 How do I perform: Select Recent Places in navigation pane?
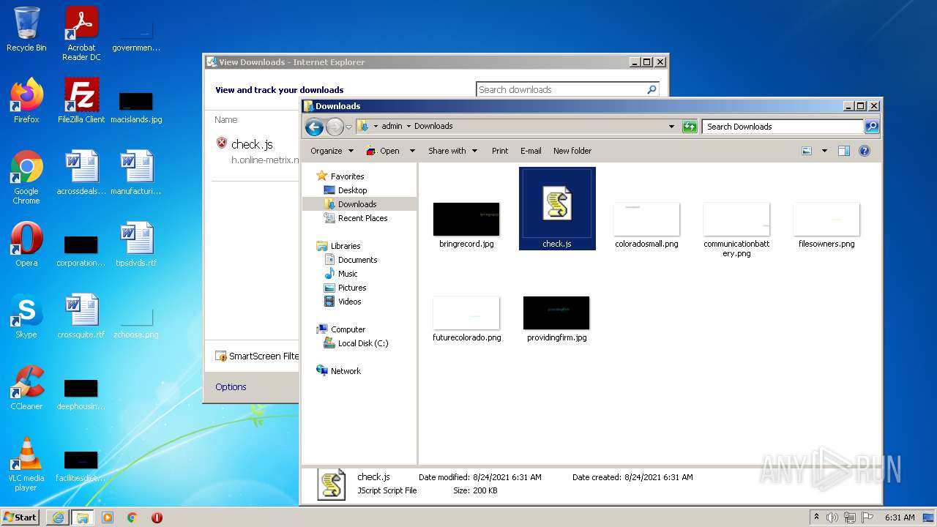362,218
